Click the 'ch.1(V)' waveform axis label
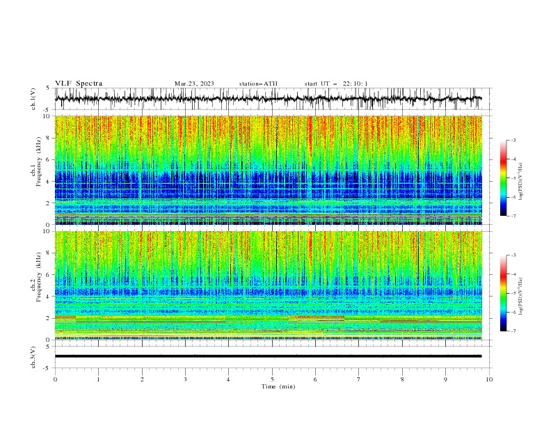551x426 pixels. tap(33, 99)
